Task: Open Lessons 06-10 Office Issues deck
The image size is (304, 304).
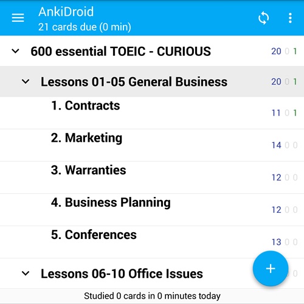Action: (x=152, y=274)
